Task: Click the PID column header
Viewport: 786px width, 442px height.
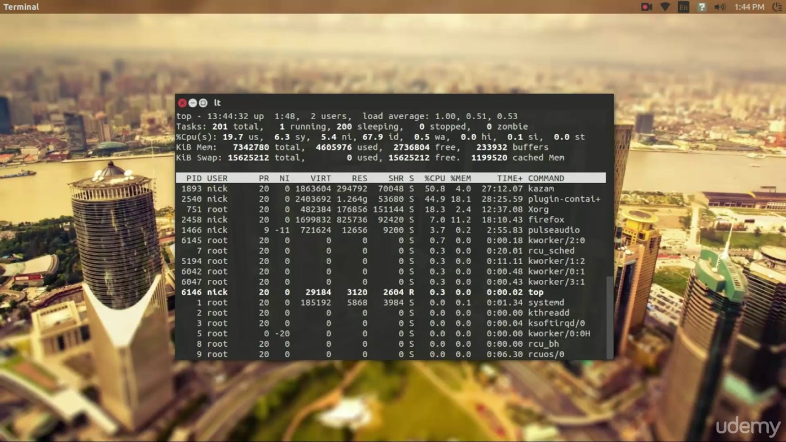Action: 194,178
